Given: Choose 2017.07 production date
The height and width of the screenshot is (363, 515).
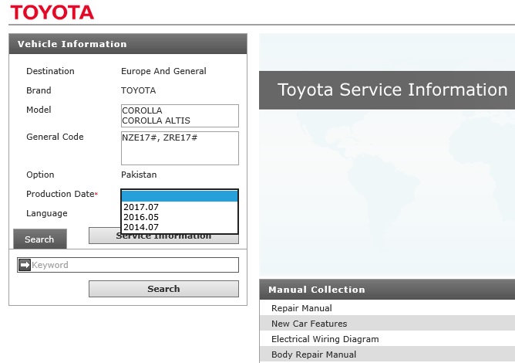Looking at the screenshot, I should (x=180, y=207).
